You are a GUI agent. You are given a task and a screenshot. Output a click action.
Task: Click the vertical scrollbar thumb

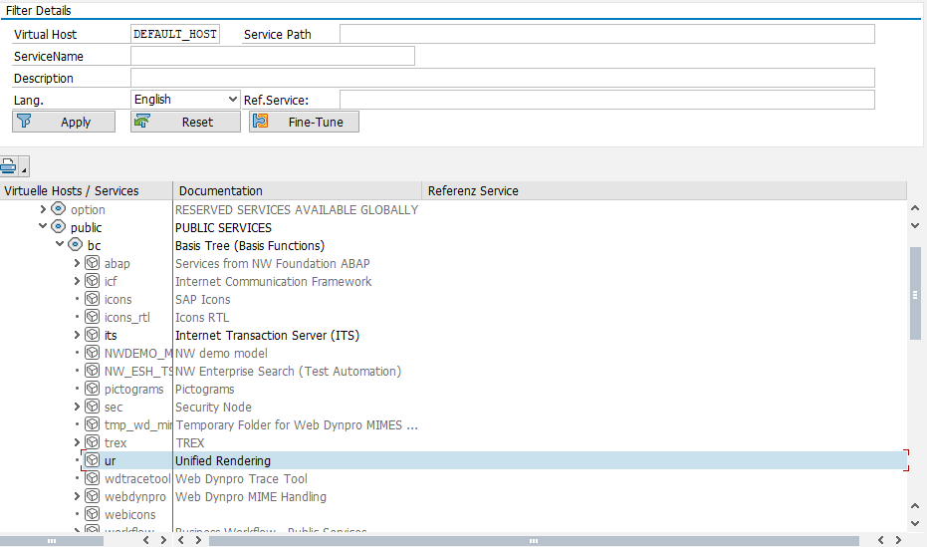[x=915, y=294]
